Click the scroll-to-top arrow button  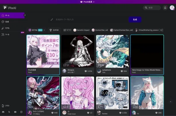tap(171, 102)
